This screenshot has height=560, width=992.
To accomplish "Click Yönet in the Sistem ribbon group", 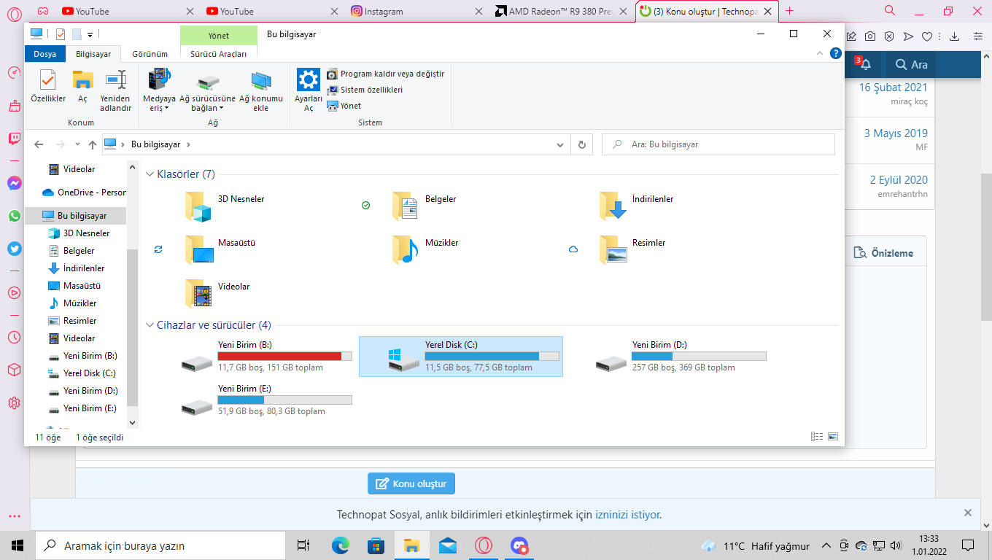I will (x=344, y=106).
